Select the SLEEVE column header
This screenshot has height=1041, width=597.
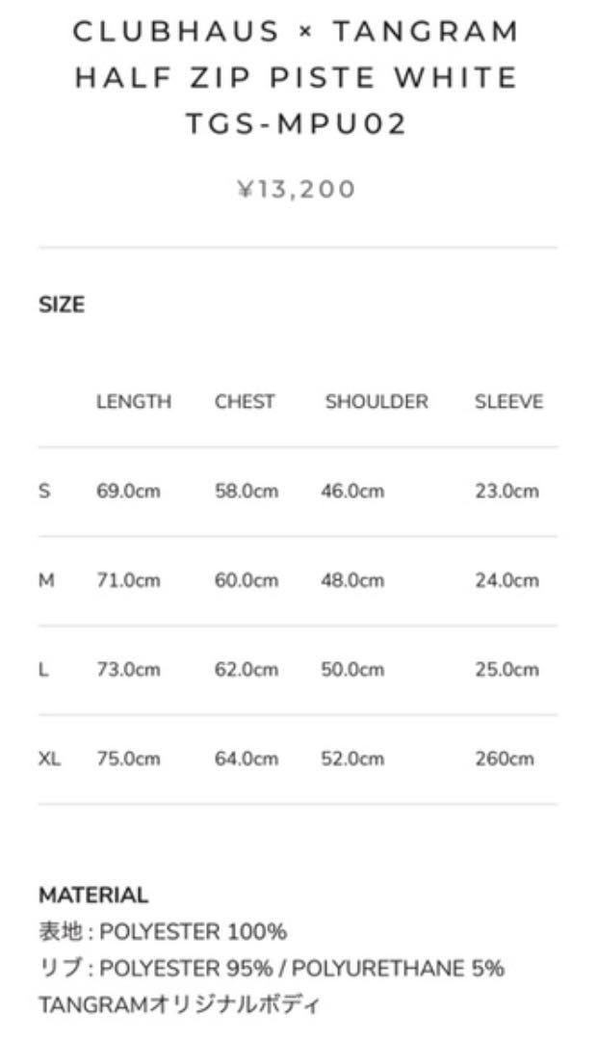pyautogui.click(x=508, y=402)
